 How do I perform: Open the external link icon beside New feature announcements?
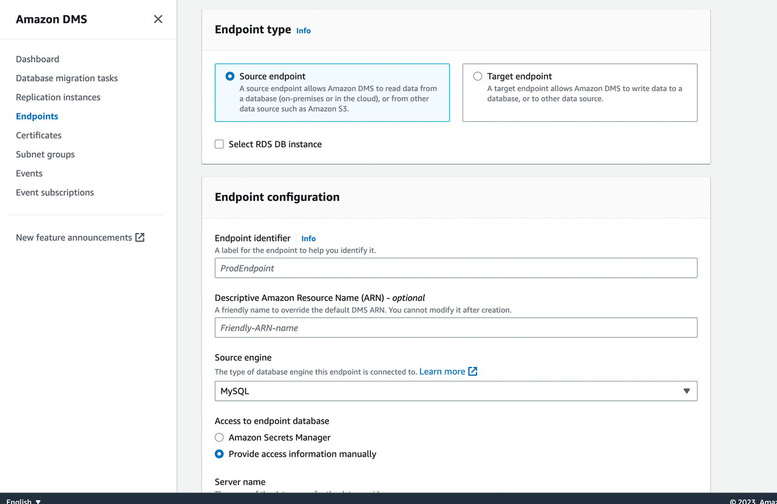coord(140,237)
